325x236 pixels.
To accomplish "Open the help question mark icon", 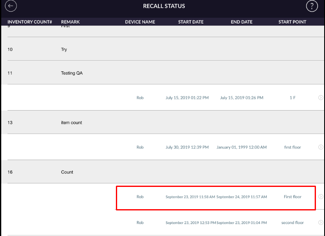I will pyautogui.click(x=312, y=6).
